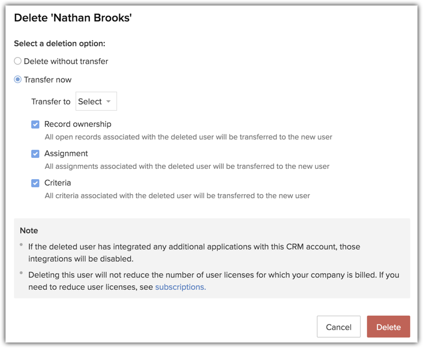Click the "Transfer to" field label
The width and height of the screenshot is (423, 348).
click(51, 101)
